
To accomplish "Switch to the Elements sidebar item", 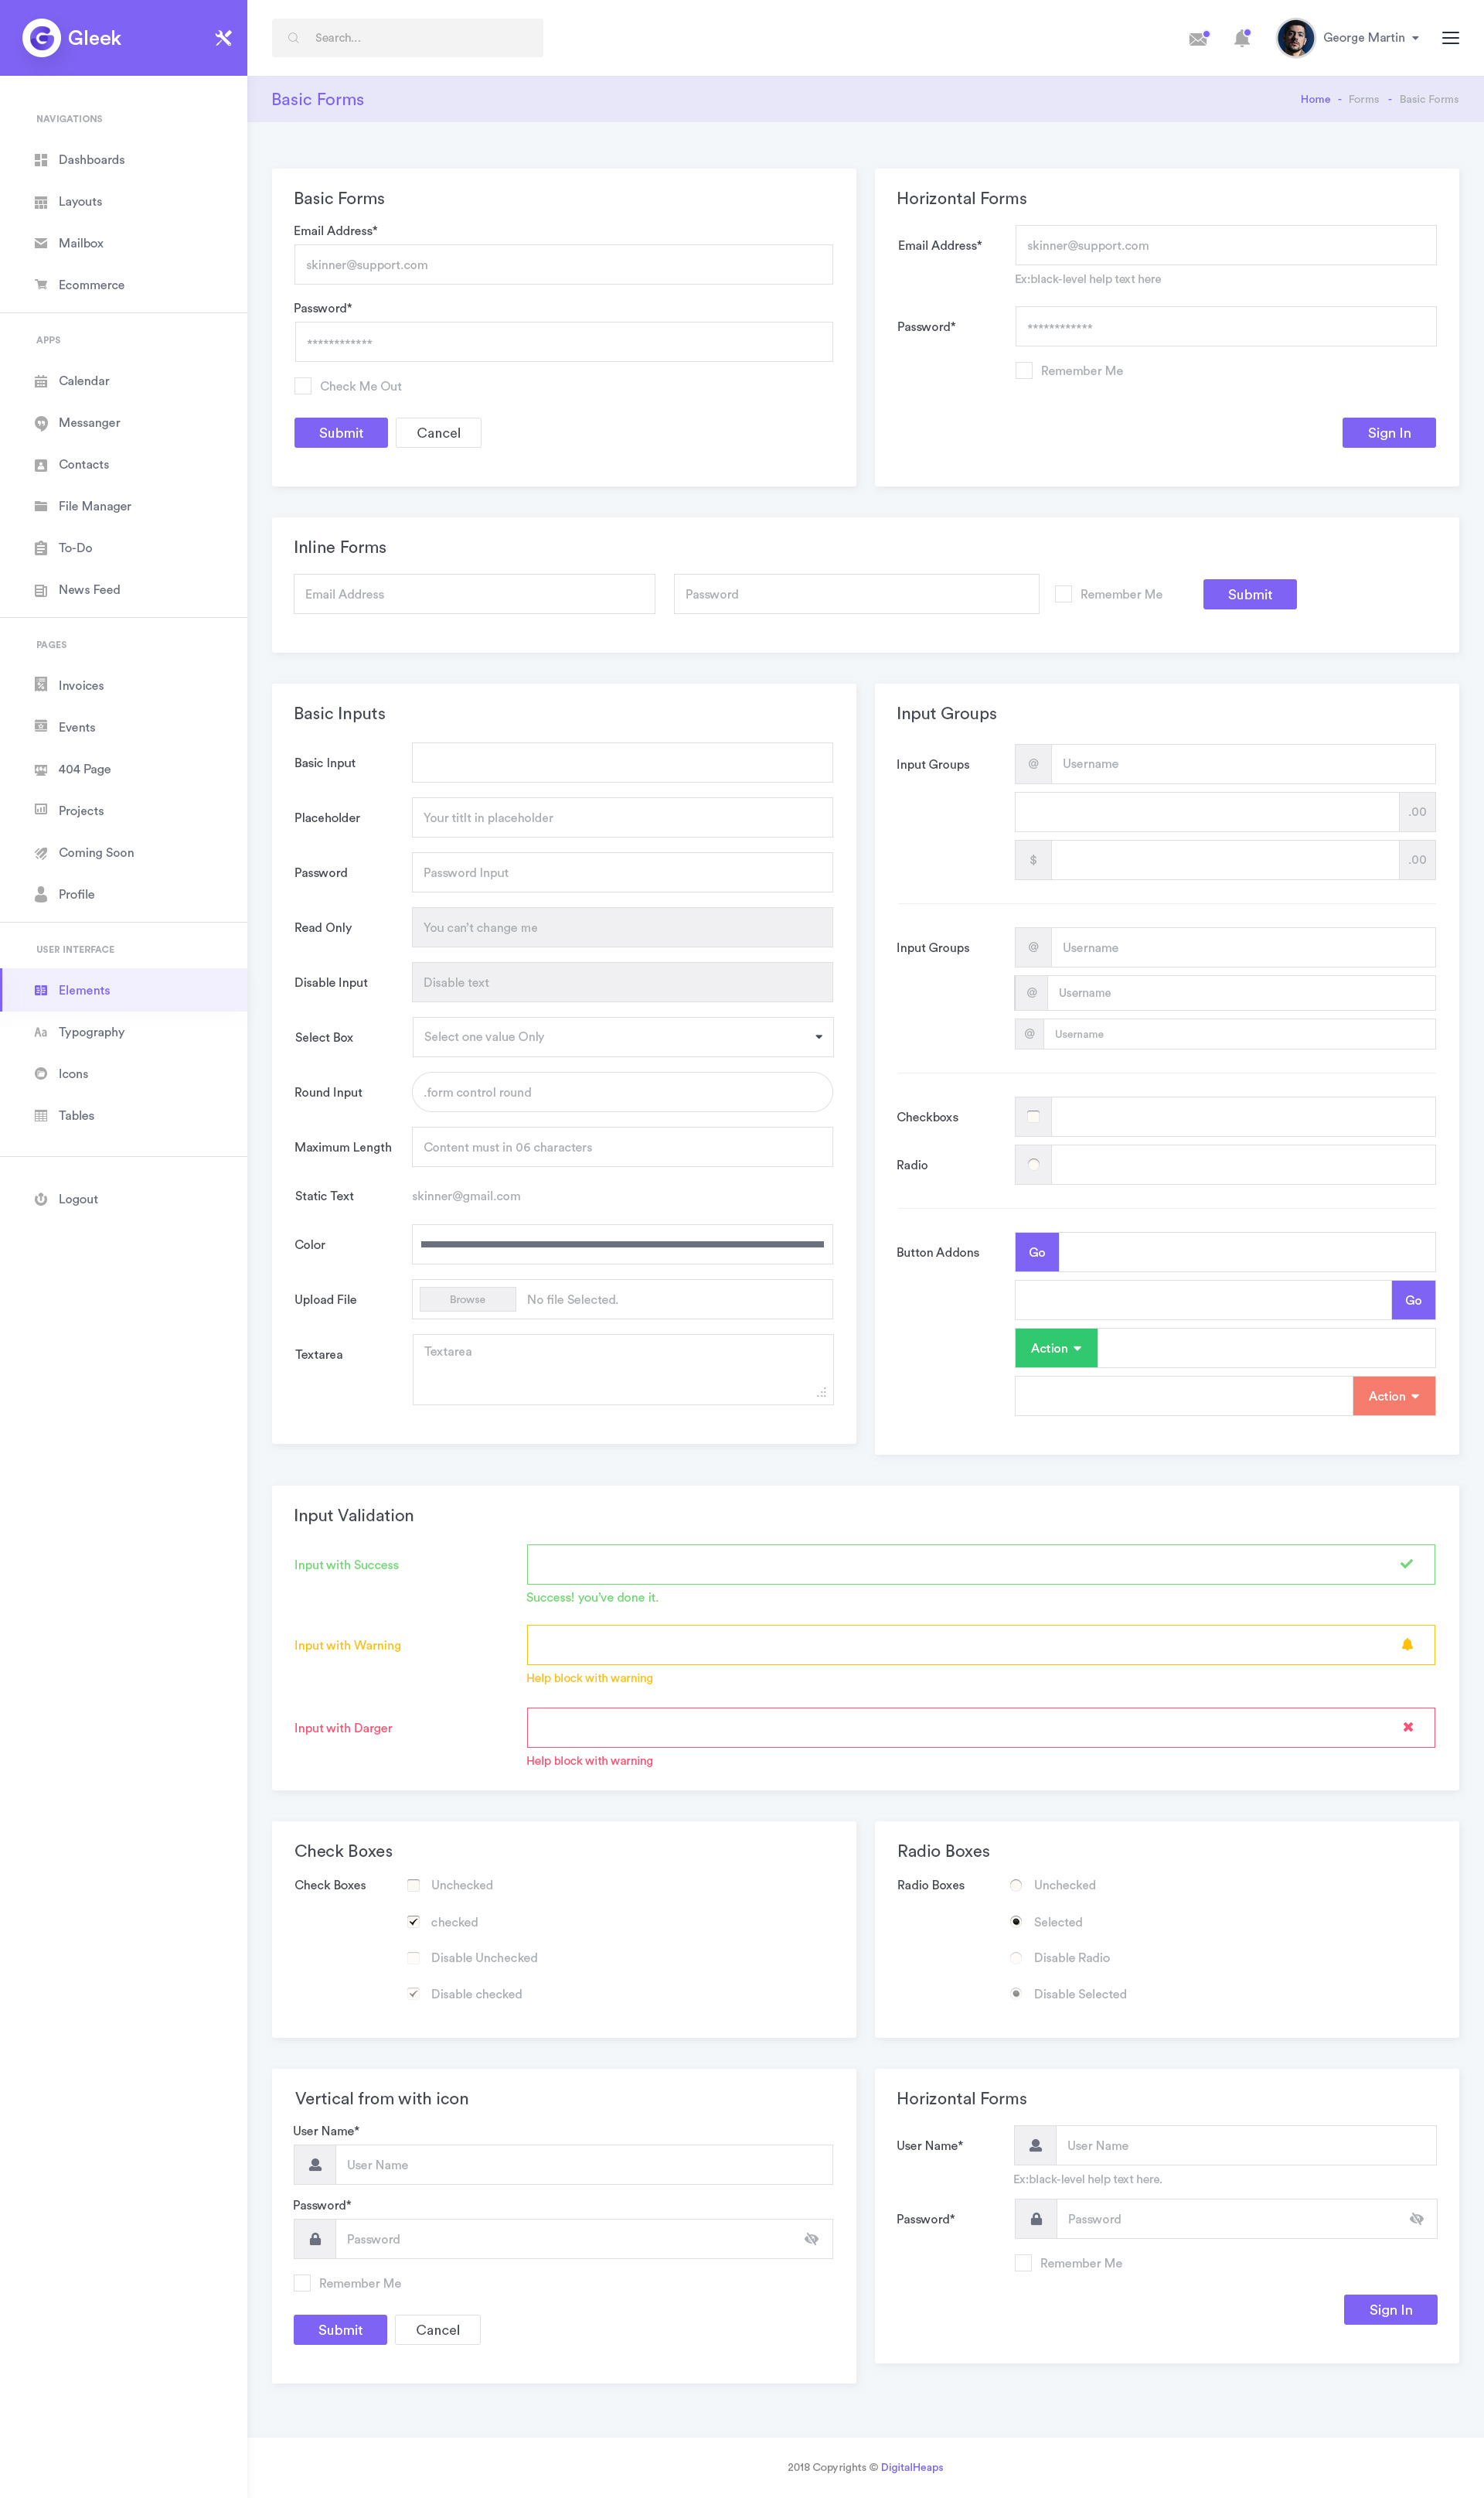I will click(x=84, y=989).
